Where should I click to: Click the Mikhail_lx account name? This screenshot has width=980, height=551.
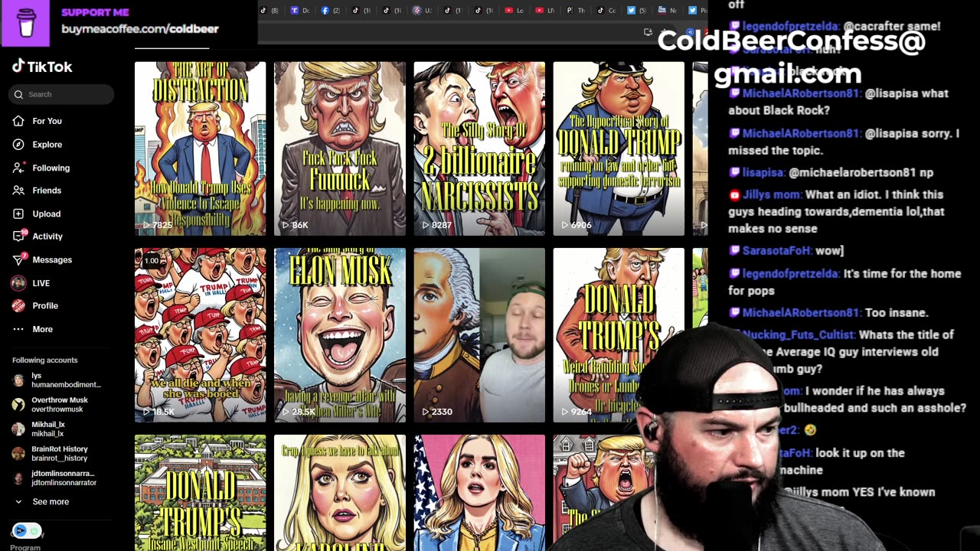pos(48,425)
